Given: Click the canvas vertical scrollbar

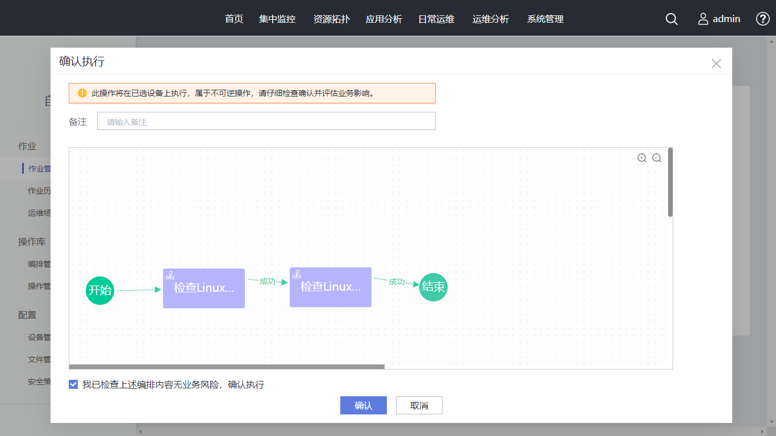Looking at the screenshot, I should tap(670, 183).
